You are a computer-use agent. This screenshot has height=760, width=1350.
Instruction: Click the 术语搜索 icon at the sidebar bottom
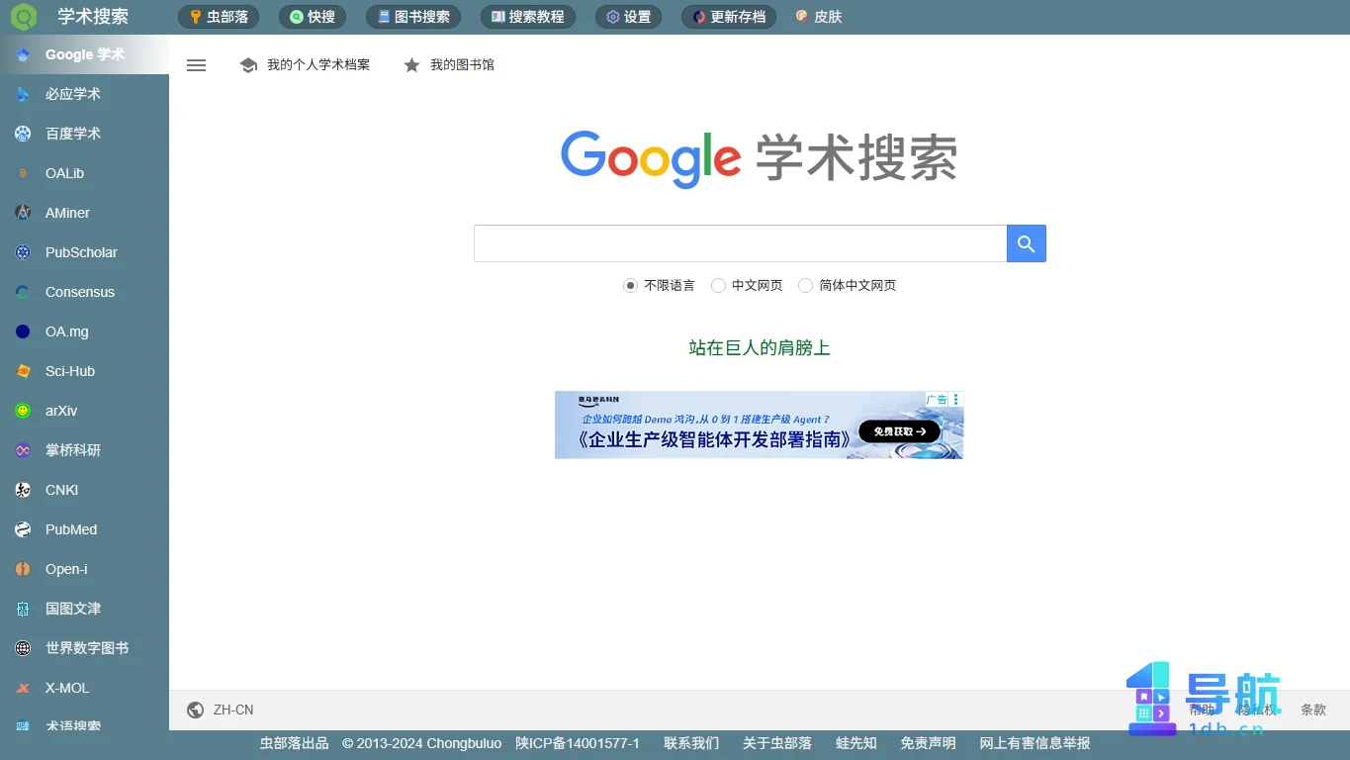[x=23, y=726]
